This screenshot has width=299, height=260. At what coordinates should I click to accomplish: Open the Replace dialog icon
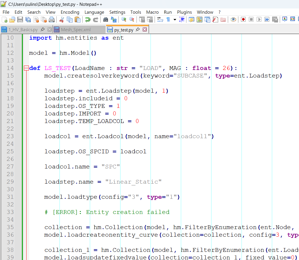click(114, 20)
